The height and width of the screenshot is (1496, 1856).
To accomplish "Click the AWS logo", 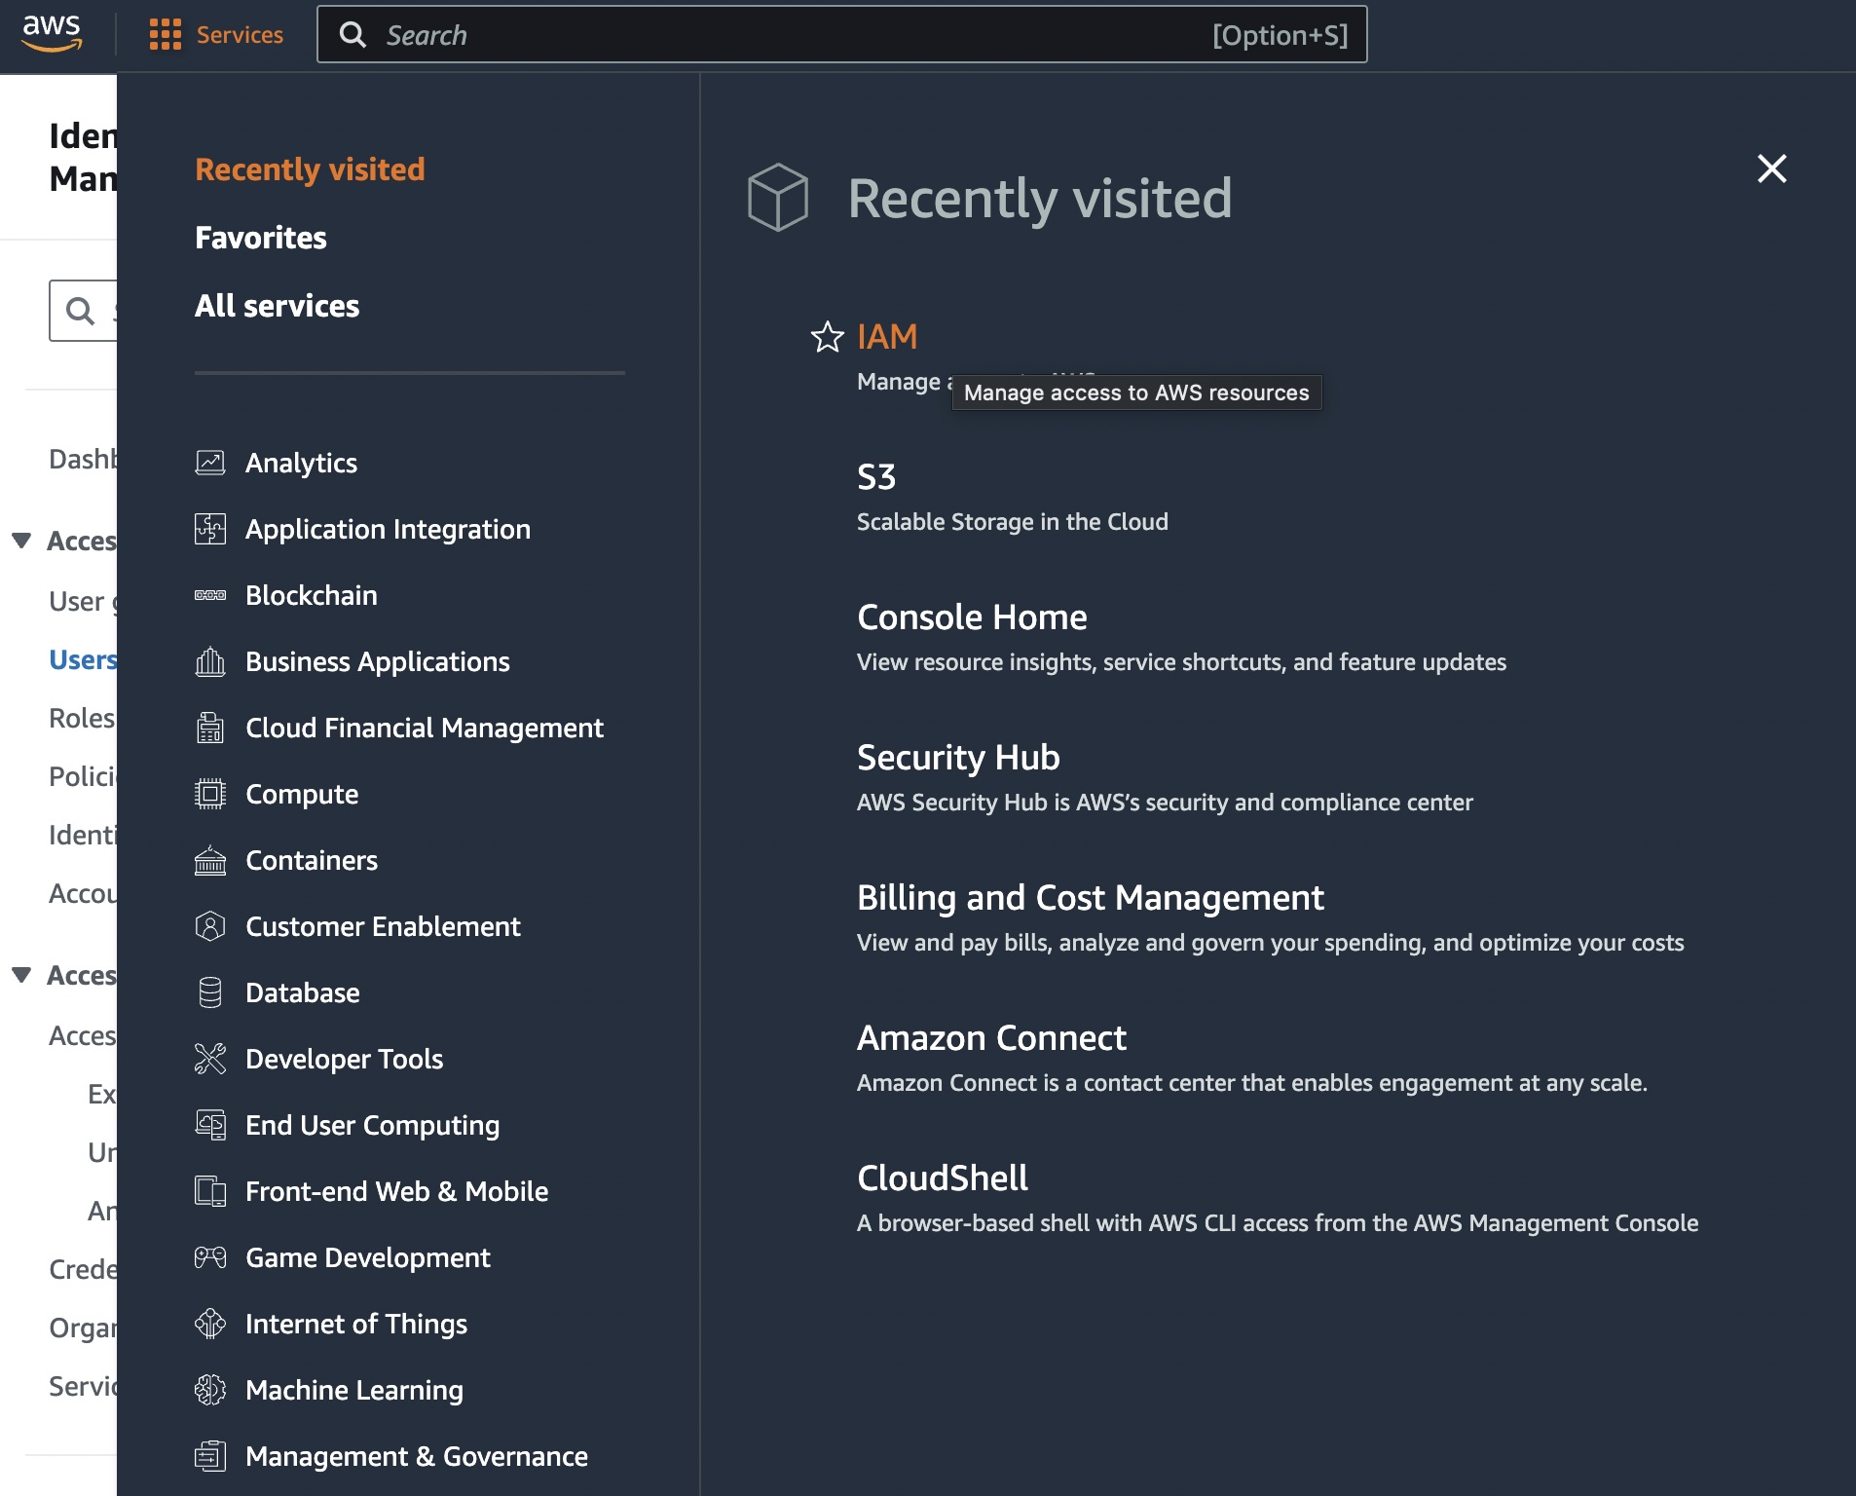I will [52, 34].
